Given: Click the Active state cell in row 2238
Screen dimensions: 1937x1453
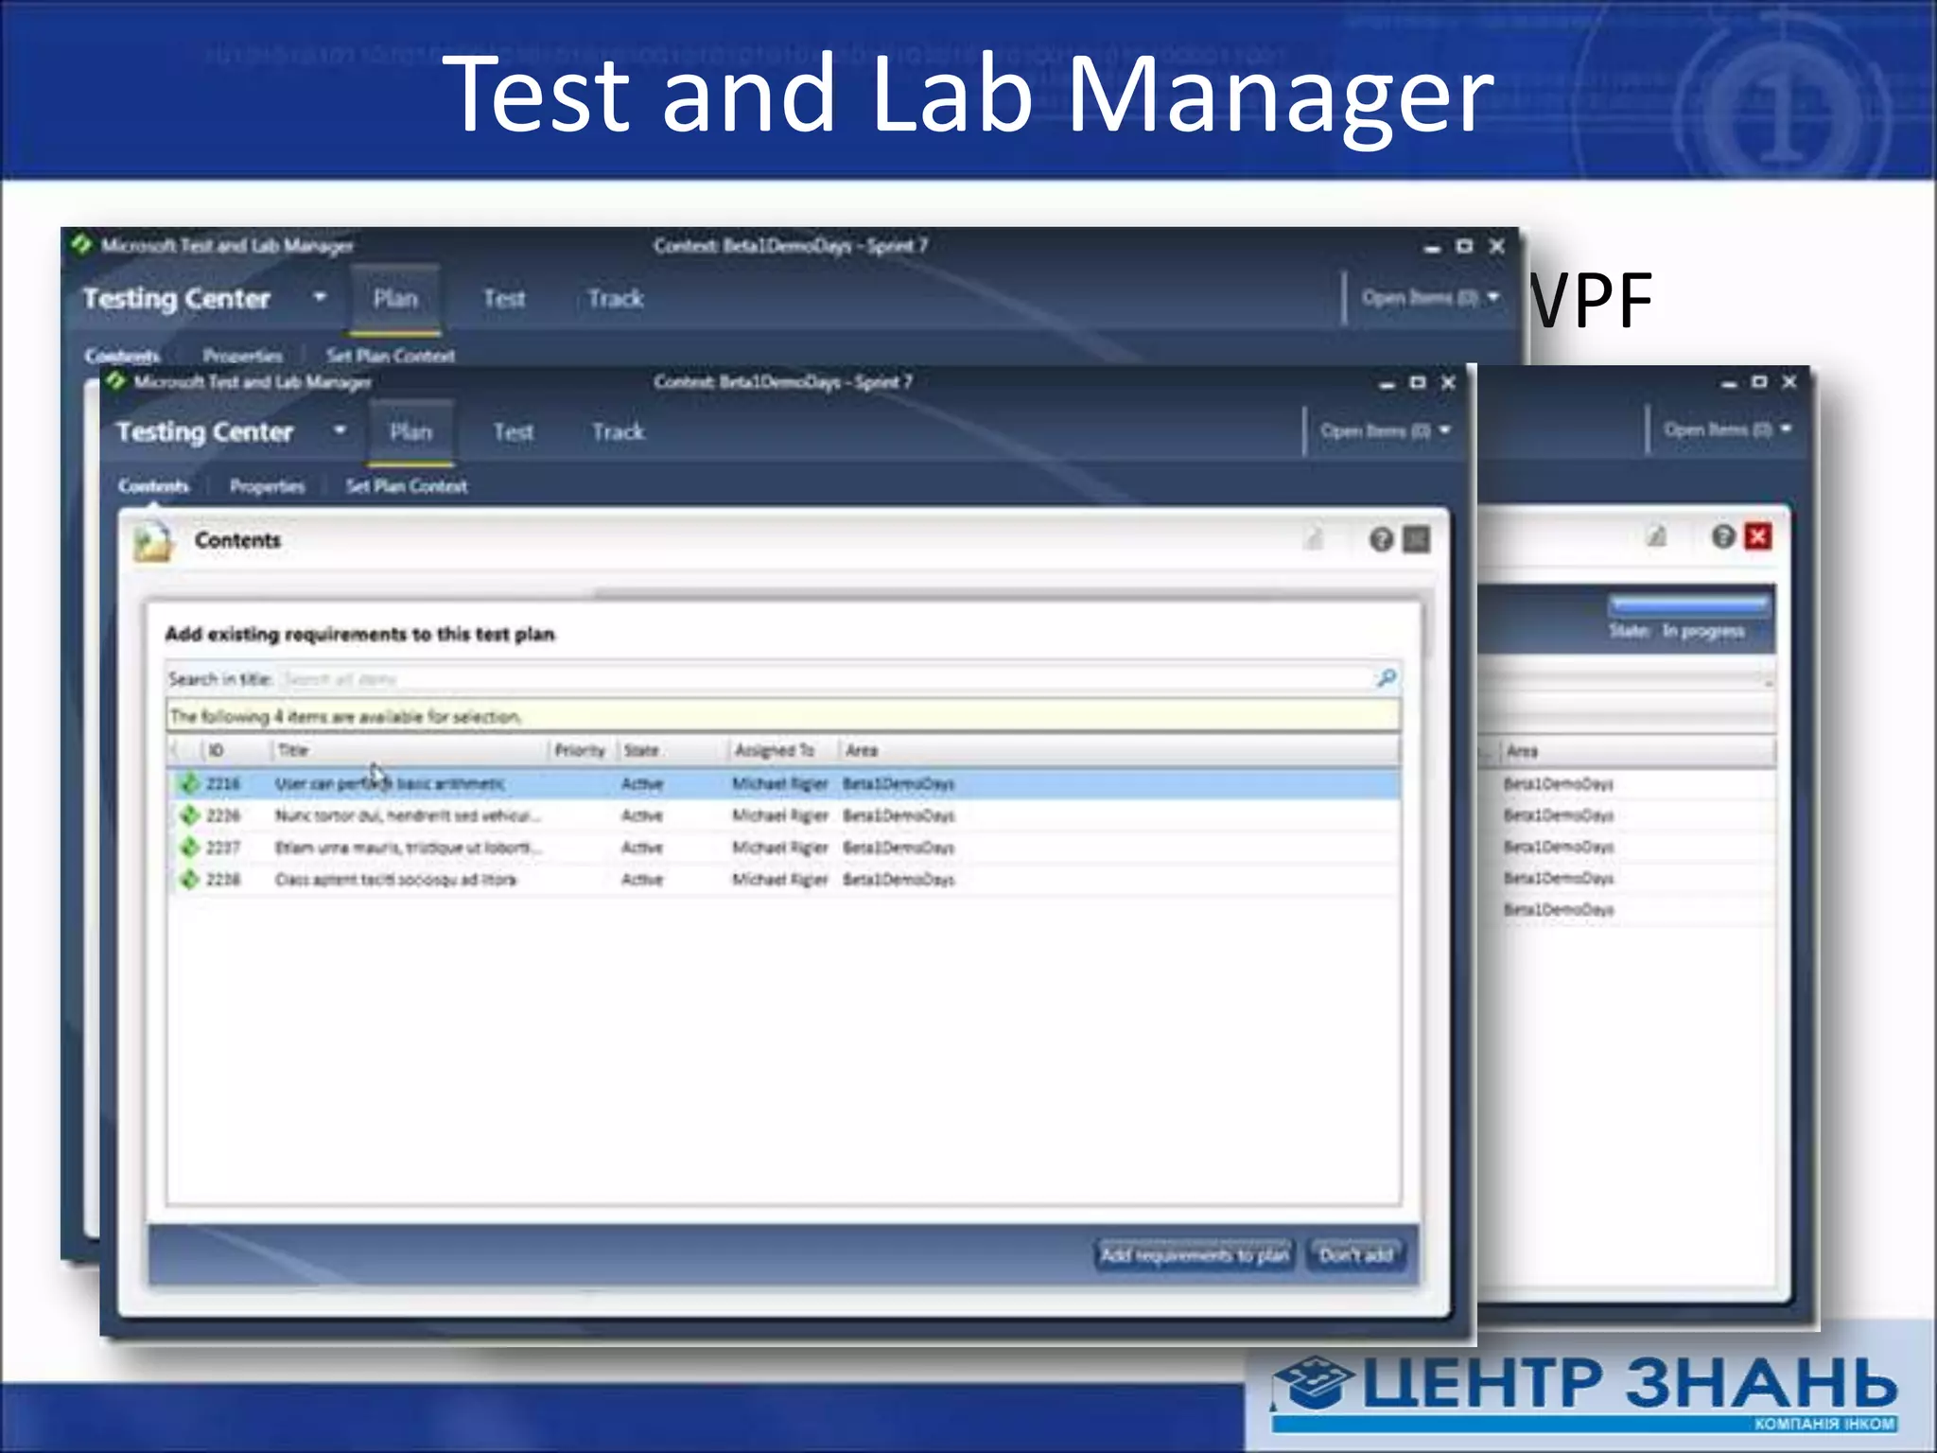Looking at the screenshot, I should 642,880.
